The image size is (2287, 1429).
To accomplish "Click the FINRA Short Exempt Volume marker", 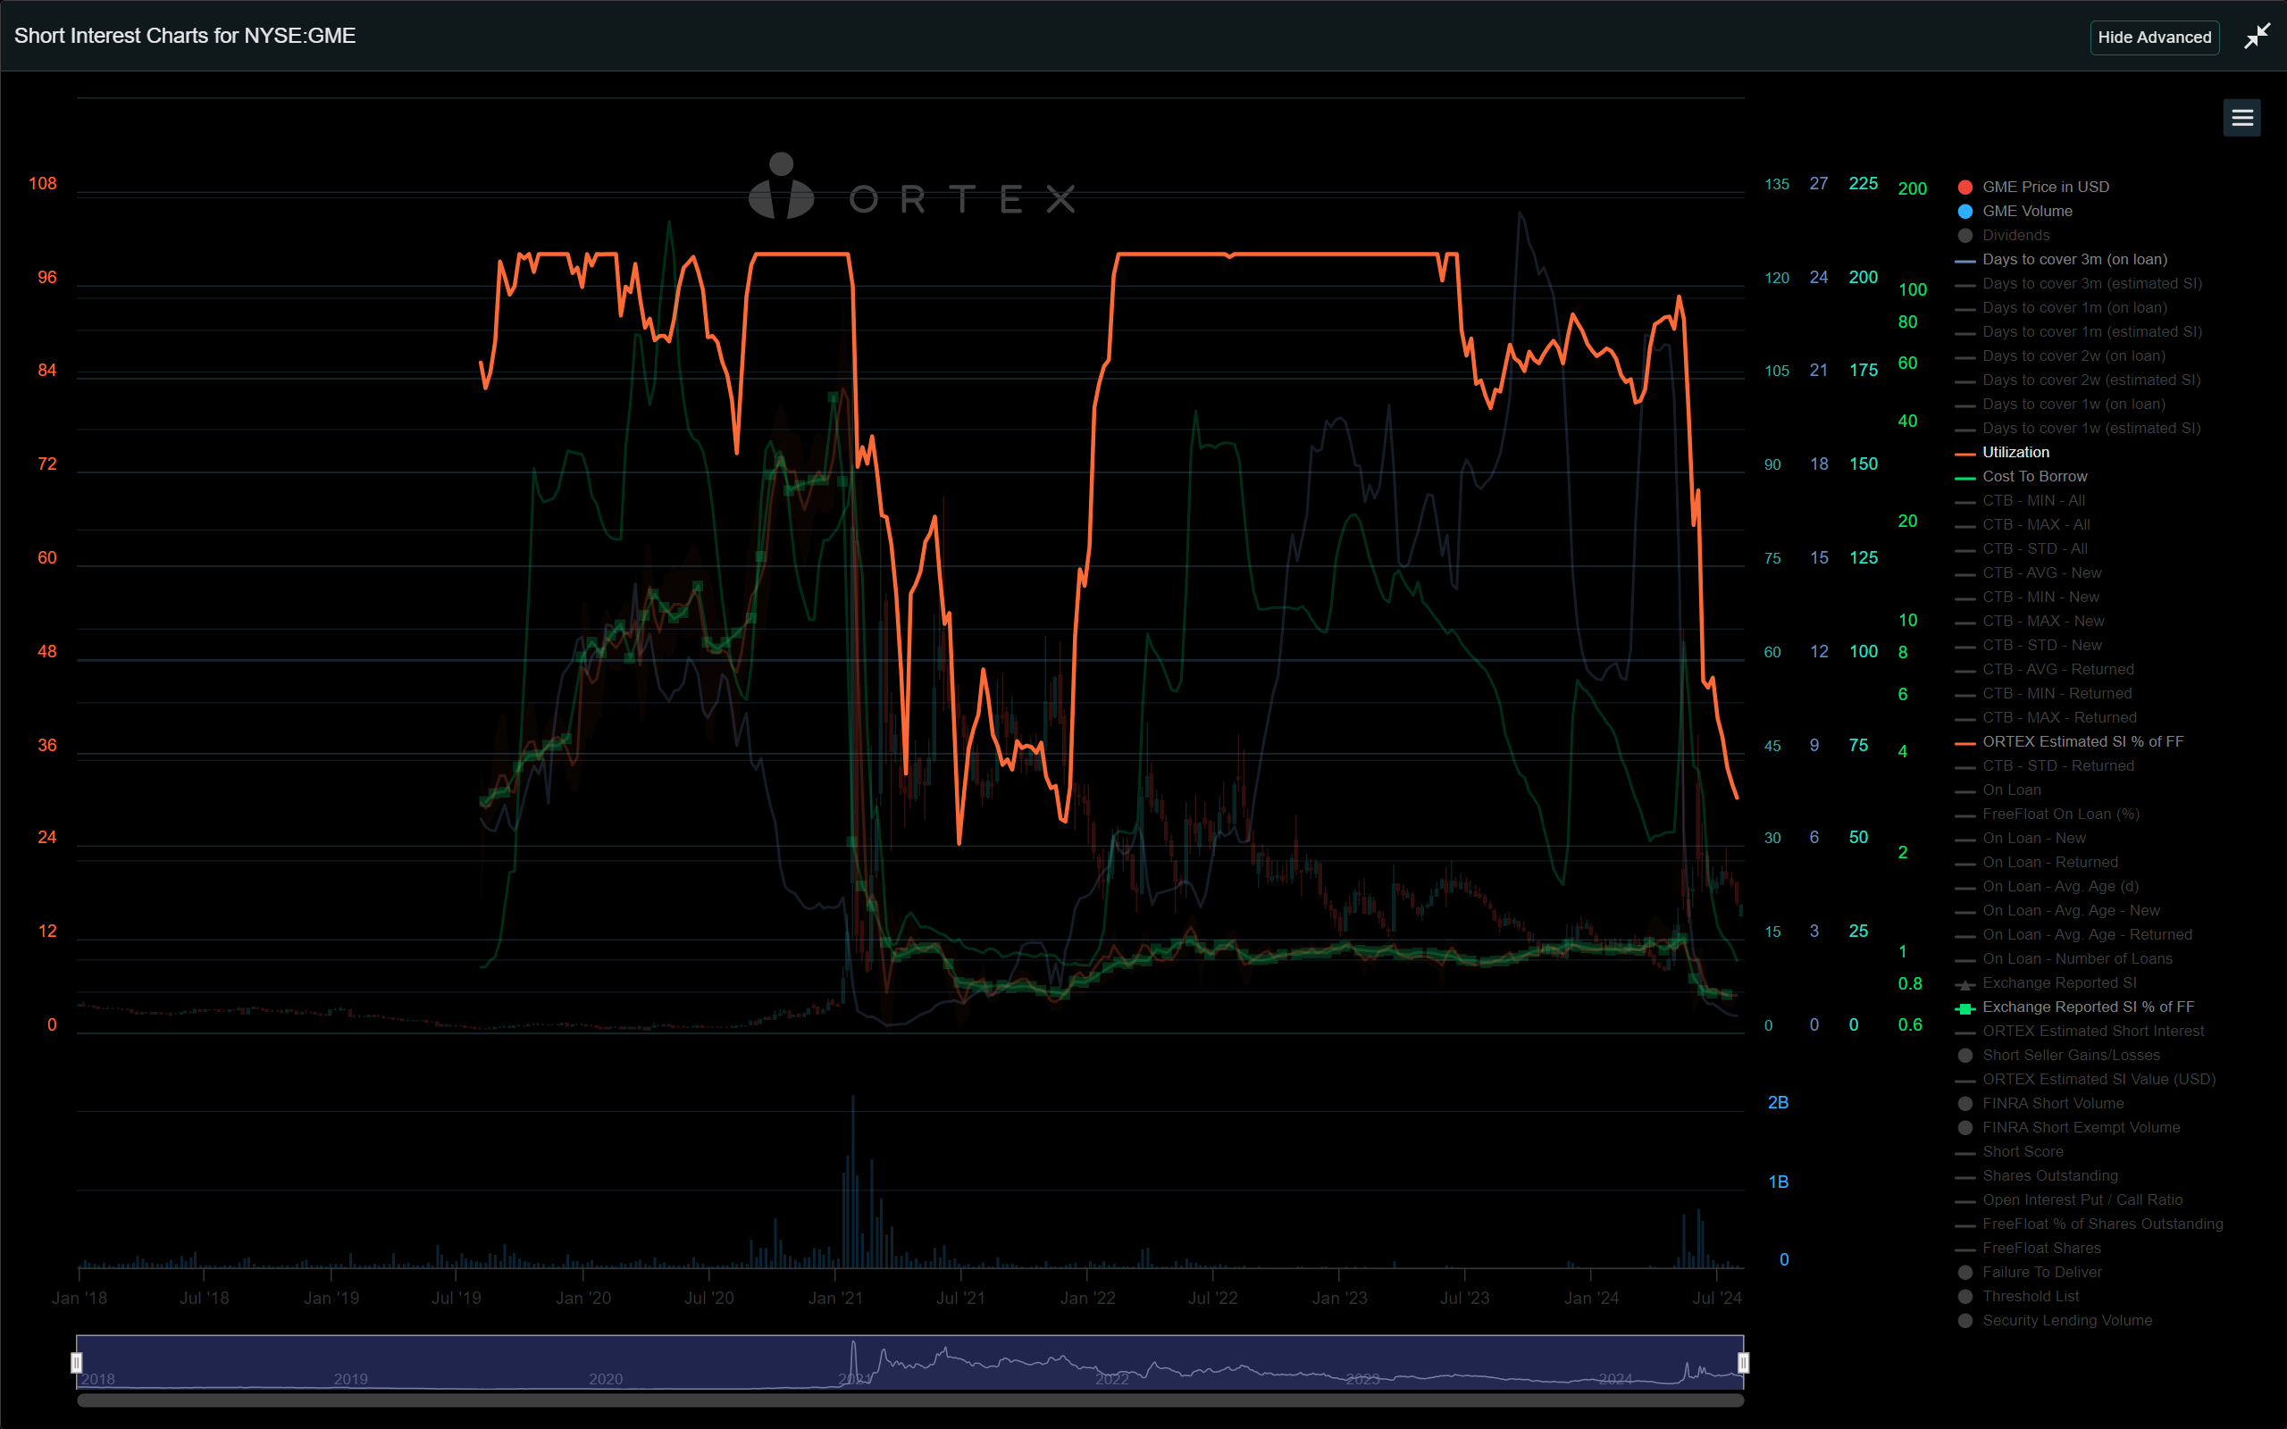I will [1967, 1126].
